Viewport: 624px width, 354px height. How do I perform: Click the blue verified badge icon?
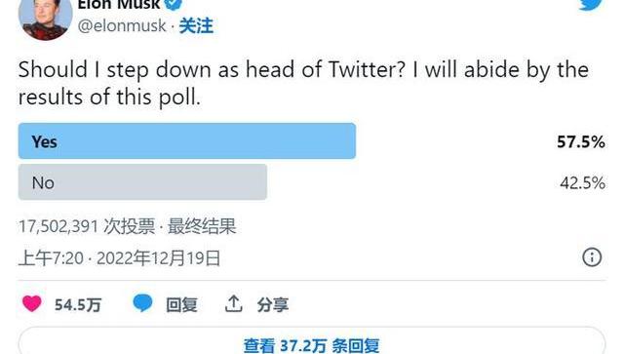tap(174, 4)
